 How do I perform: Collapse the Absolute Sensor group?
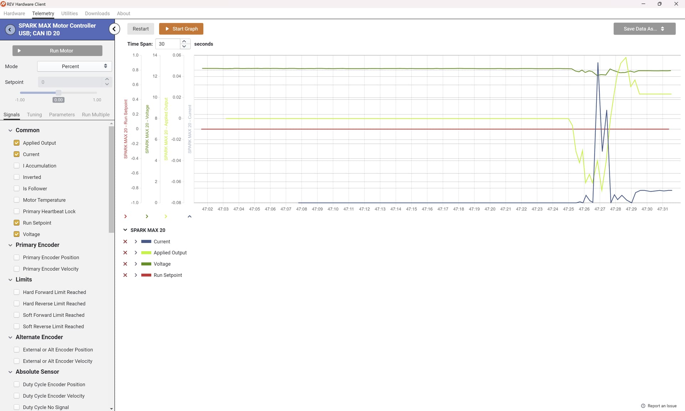[x=10, y=372]
